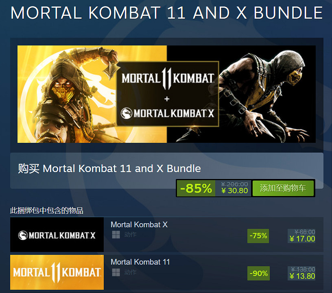The image size is (332, 293).
Task: Click the 购买 Mortal Kombat 11 and X Bundle heading
Action: click(x=109, y=168)
